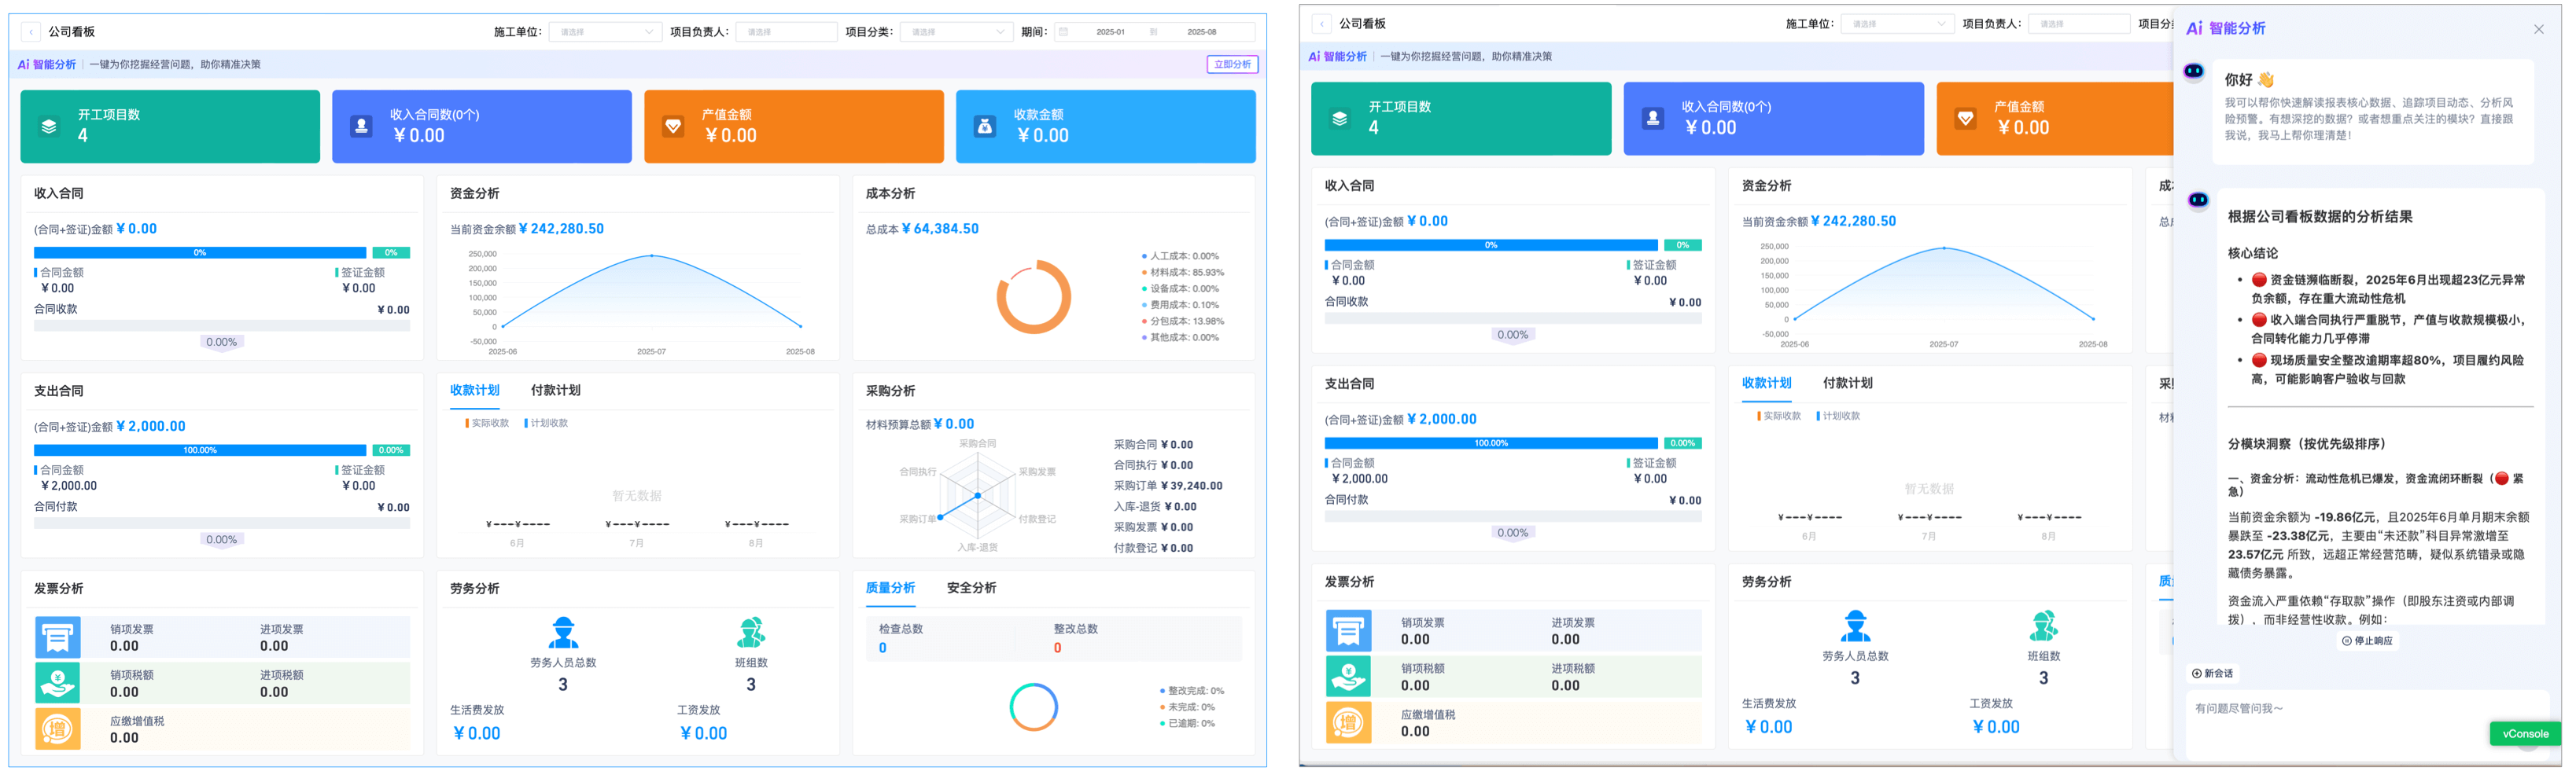
Task: Close the AI 智能分析 panel
Action: [x=2539, y=29]
